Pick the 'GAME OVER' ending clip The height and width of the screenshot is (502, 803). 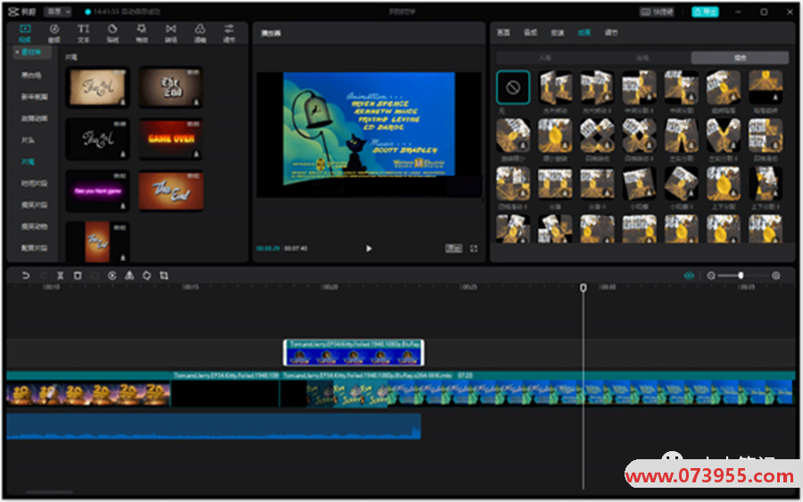point(171,139)
